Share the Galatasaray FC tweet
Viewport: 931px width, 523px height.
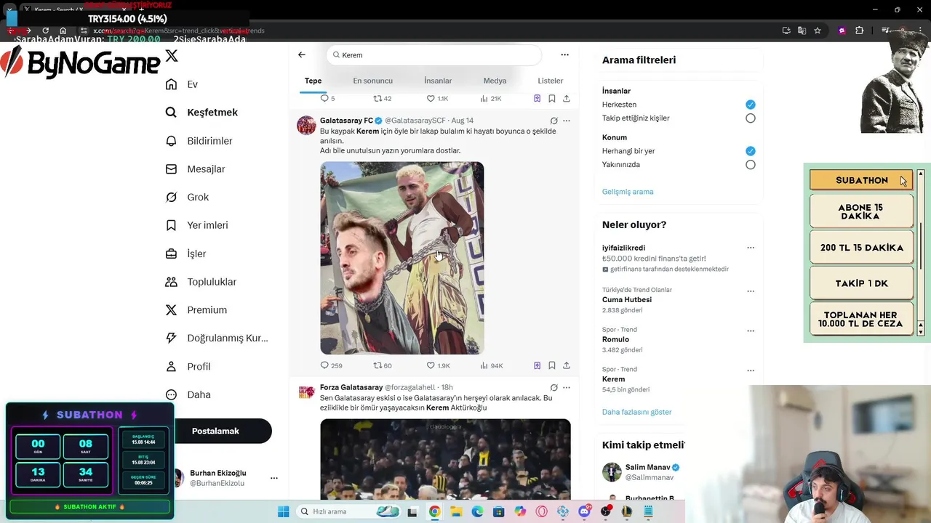(567, 365)
